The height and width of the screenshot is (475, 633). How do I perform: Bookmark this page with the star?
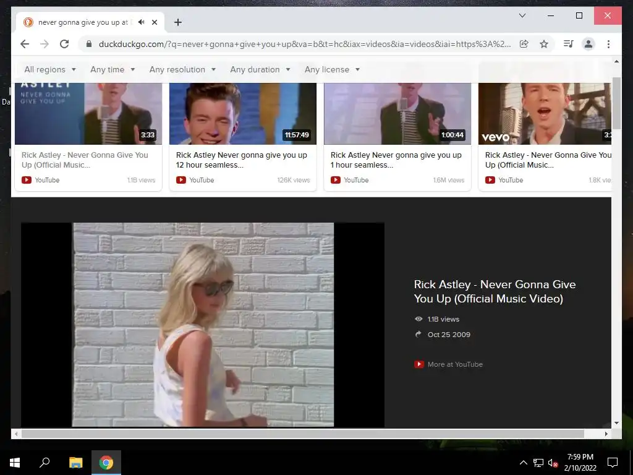click(544, 44)
